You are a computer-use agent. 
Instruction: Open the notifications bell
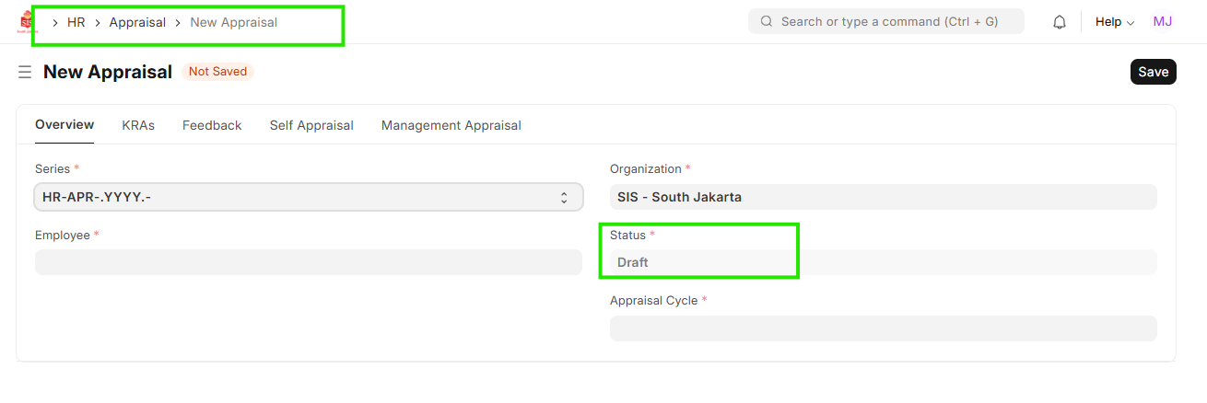tap(1060, 22)
